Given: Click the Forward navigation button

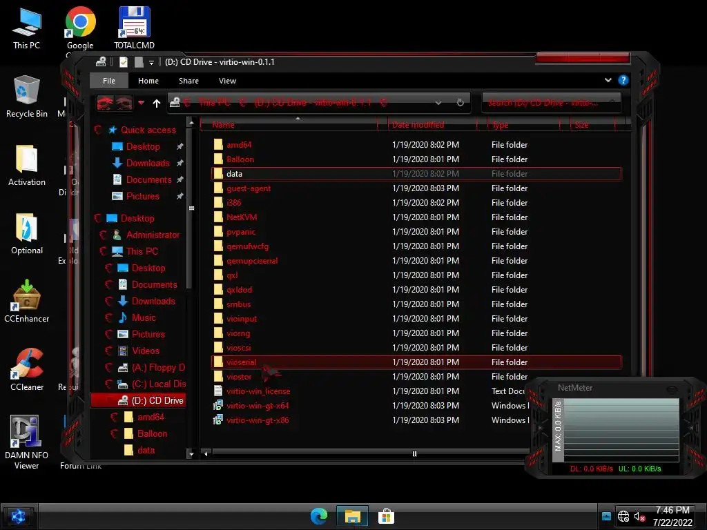Looking at the screenshot, I should [124, 104].
